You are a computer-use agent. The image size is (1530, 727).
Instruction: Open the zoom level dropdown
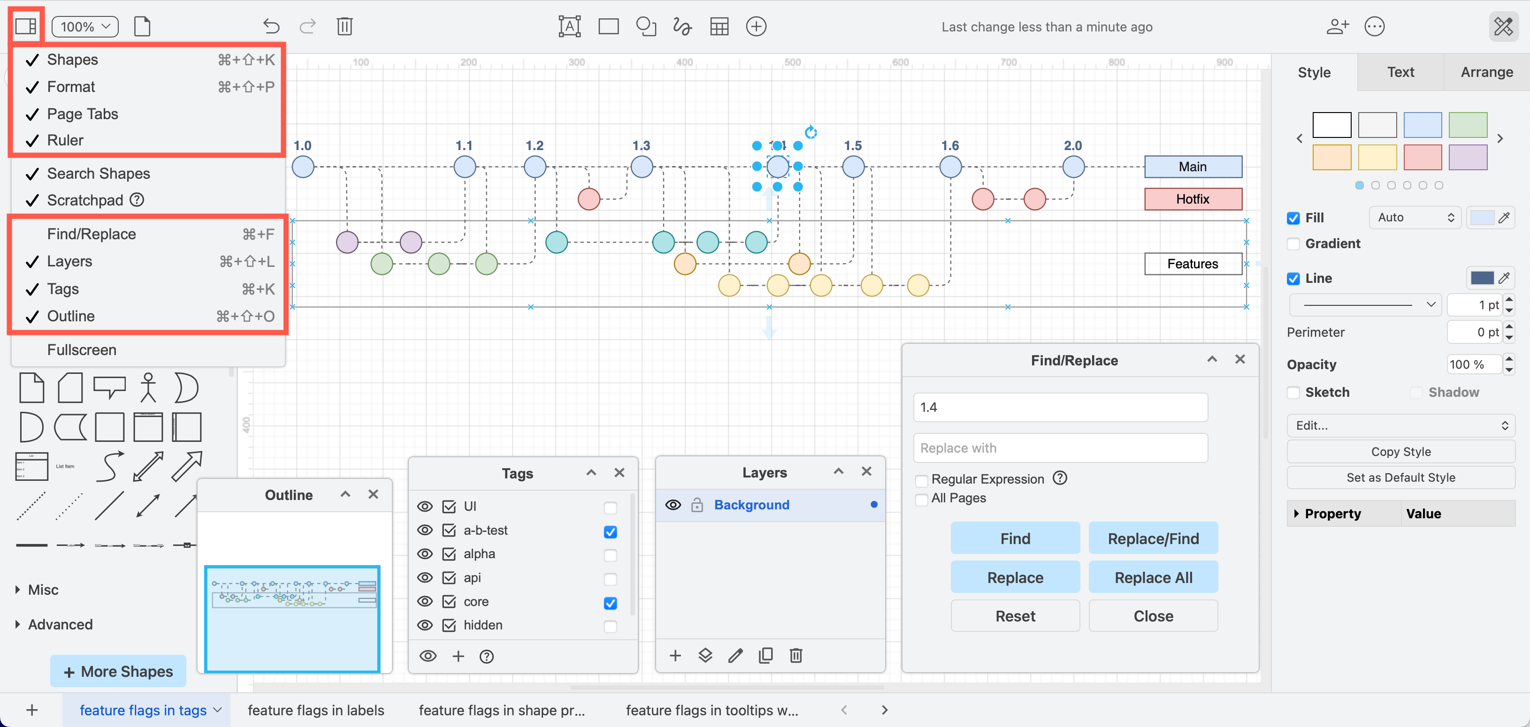85,26
